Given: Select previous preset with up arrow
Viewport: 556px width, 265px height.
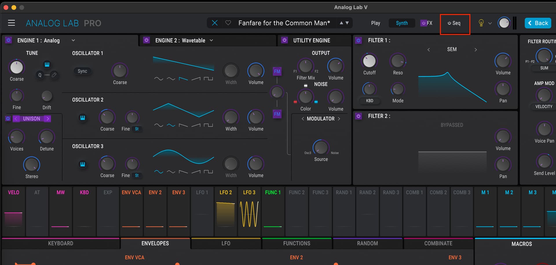Looking at the screenshot, I should click(x=341, y=23).
